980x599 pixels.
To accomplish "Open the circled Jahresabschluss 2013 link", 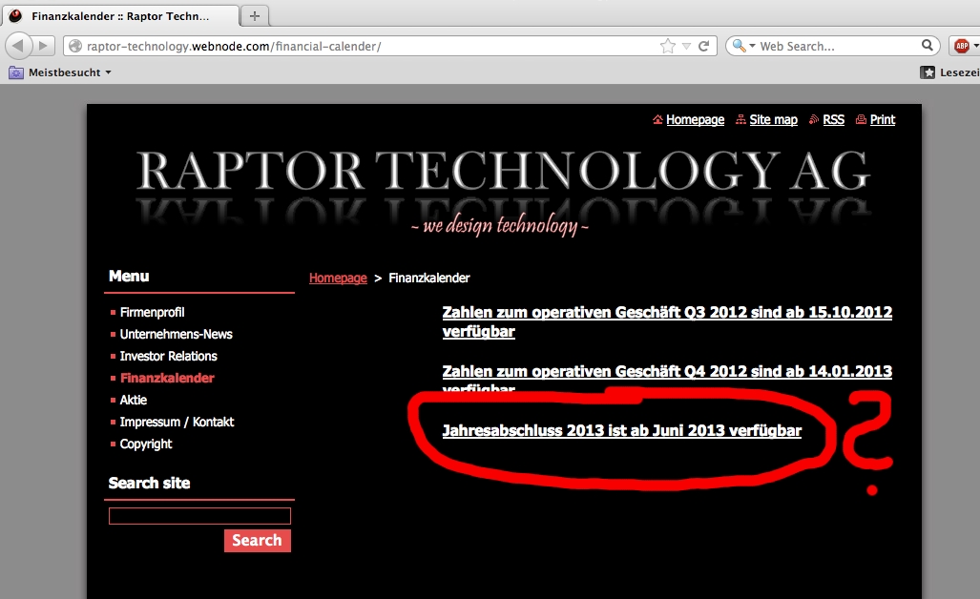I will click(621, 431).
